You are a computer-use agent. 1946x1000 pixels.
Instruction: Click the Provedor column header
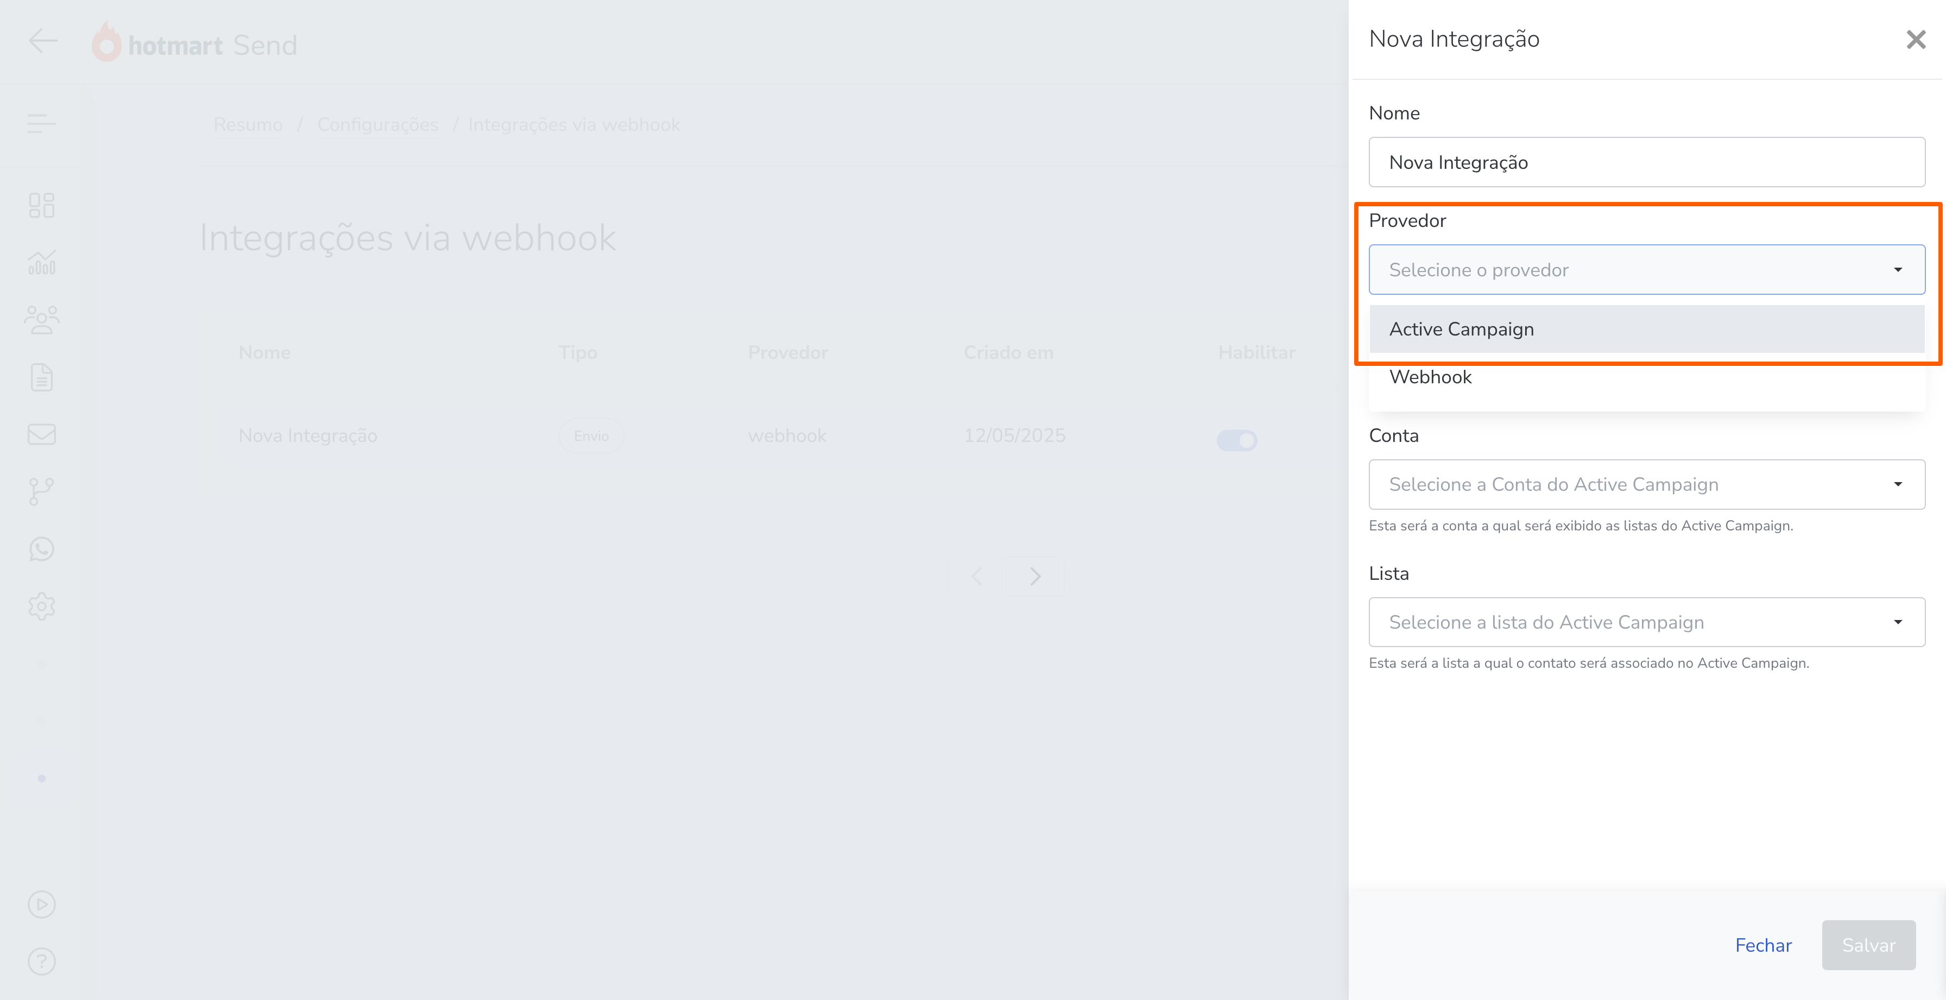click(788, 353)
